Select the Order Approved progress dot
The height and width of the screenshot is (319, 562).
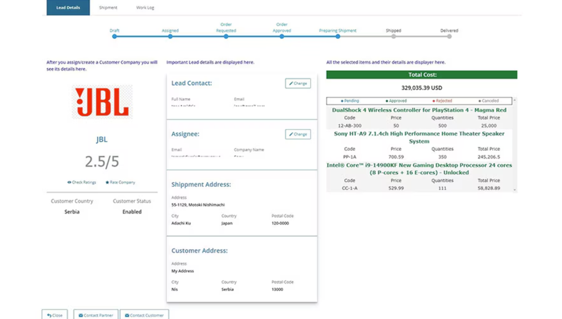(x=282, y=37)
